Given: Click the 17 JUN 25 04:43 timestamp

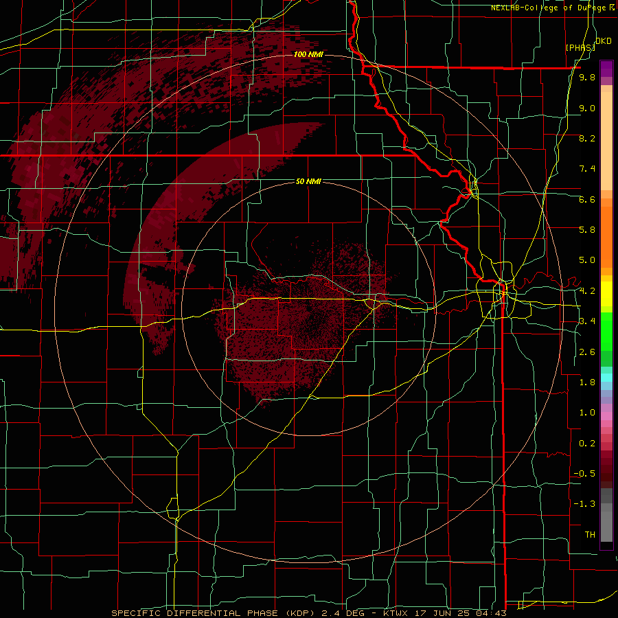Looking at the screenshot, I should tap(460, 613).
